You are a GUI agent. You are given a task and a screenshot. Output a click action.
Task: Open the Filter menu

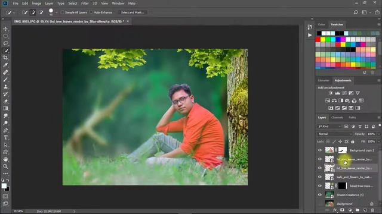tap(85, 4)
